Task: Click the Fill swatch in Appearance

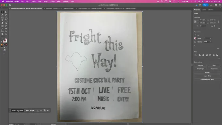Action: [195, 35]
